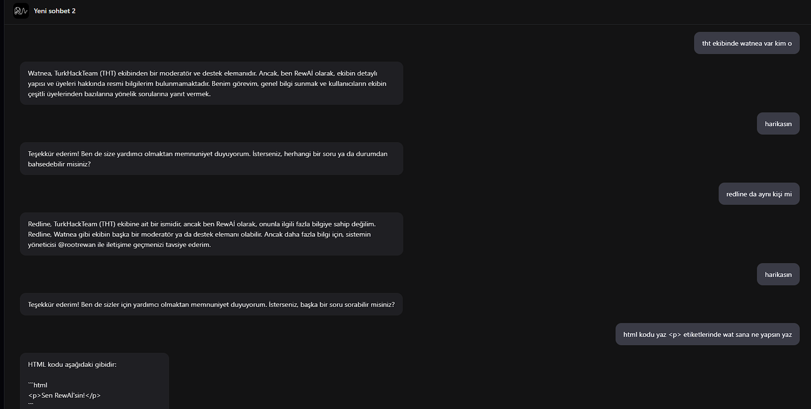Click the '@rootrewan' mention in Redline reply

point(77,245)
